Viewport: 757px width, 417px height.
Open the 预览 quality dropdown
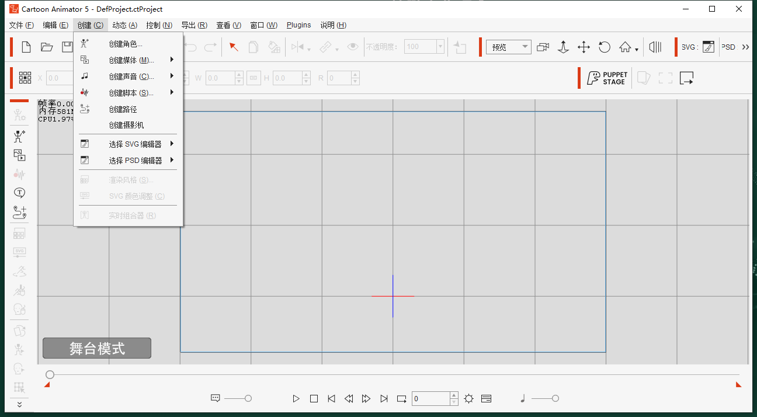point(509,47)
